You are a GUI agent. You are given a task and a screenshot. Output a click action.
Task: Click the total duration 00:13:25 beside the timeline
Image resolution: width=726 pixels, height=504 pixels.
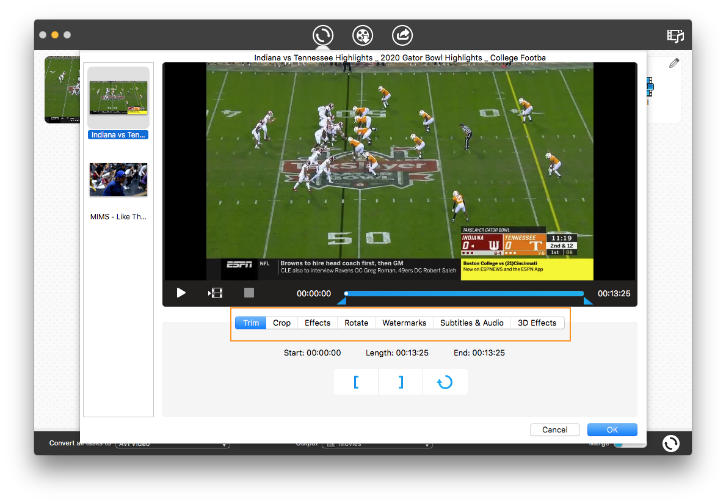(614, 294)
